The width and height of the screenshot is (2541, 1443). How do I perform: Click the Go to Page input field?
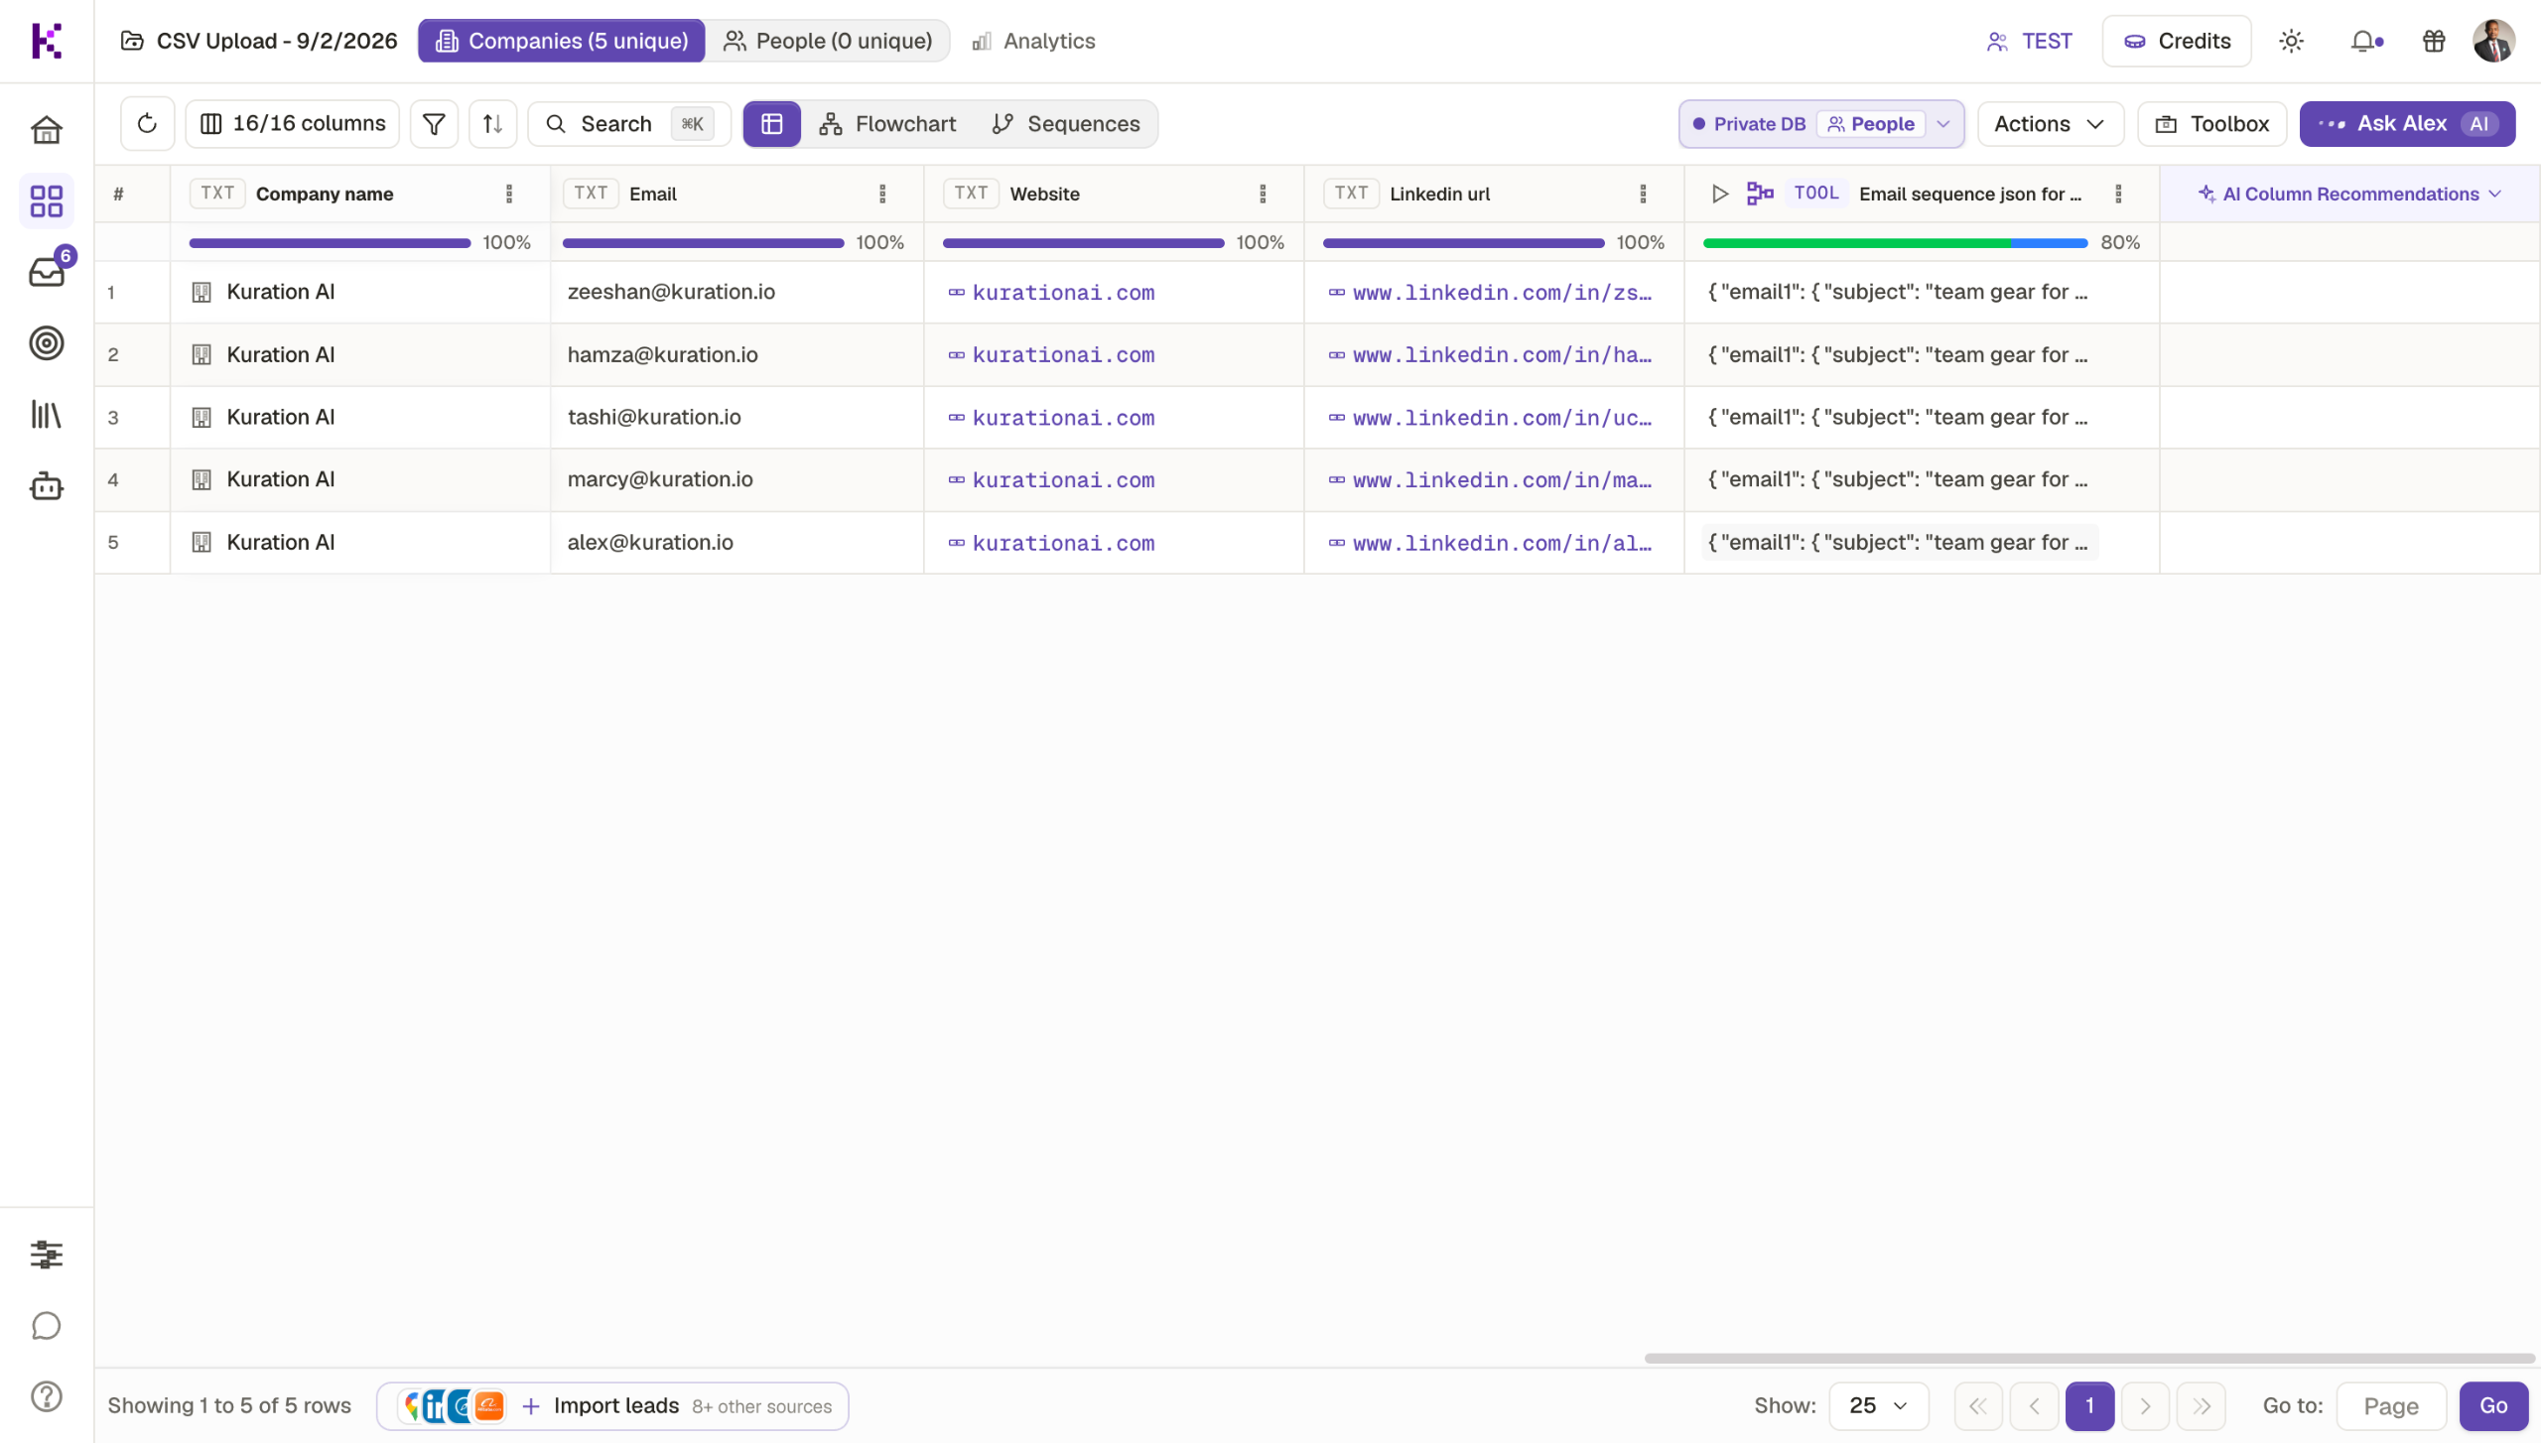[x=2391, y=1405]
